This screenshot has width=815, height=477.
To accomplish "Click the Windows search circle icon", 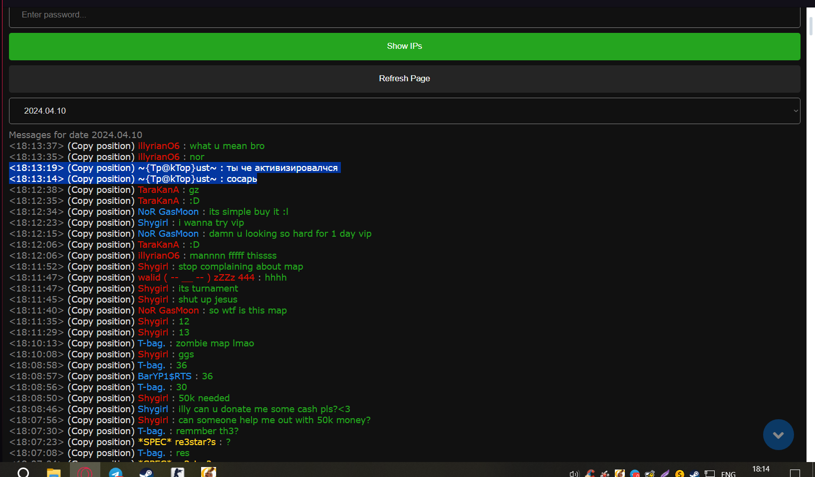I will click(23, 473).
